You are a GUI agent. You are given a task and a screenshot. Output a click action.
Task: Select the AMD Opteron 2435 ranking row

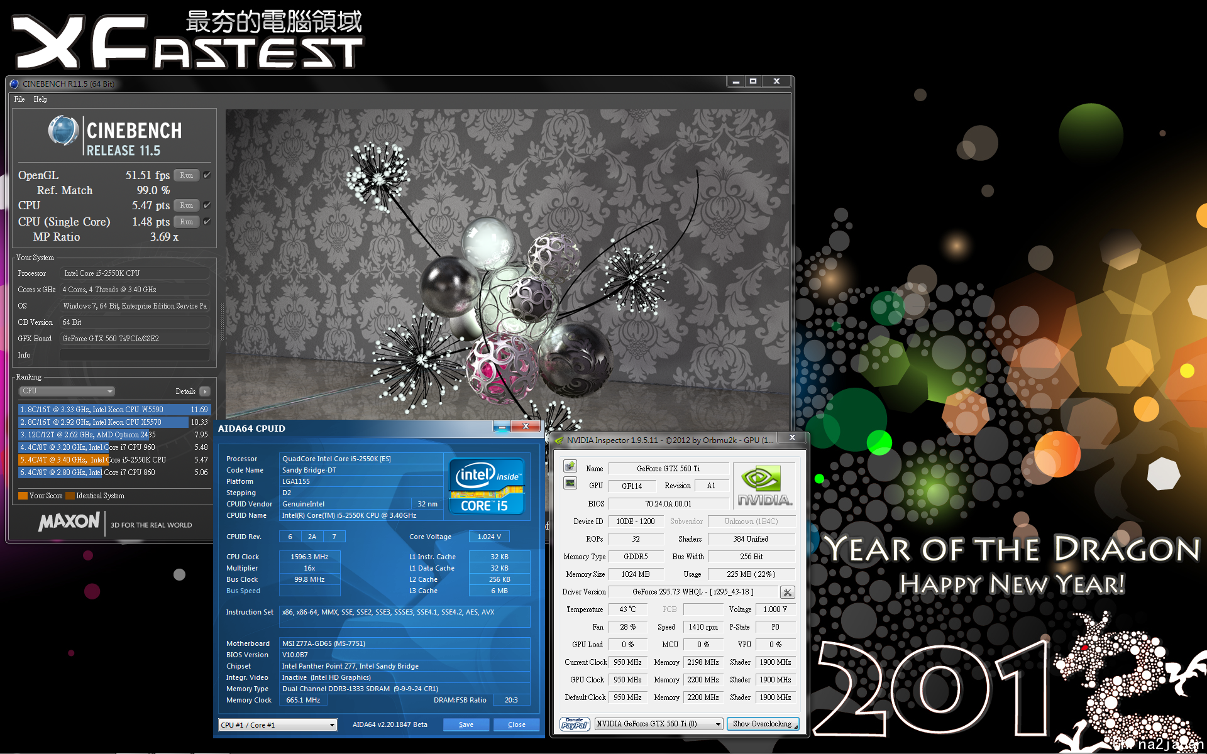(x=114, y=435)
